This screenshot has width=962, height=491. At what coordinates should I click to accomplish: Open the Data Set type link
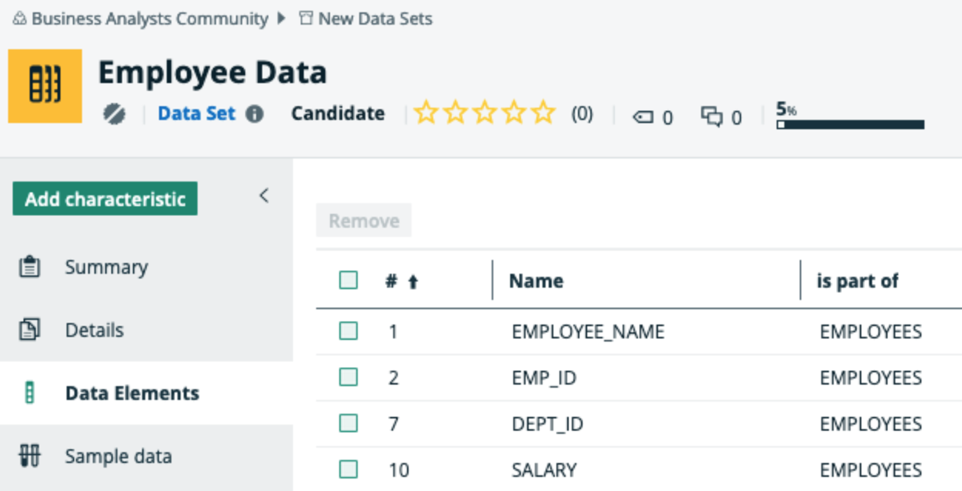click(x=197, y=113)
